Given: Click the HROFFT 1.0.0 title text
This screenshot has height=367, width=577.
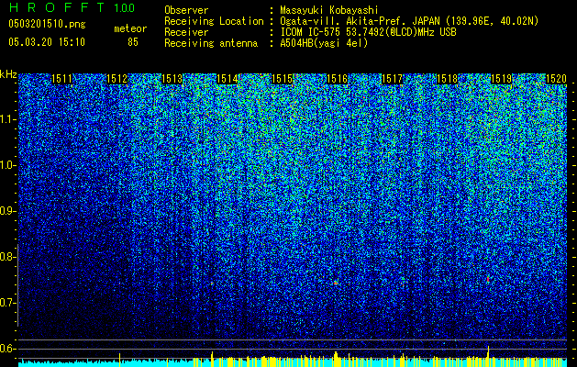Looking at the screenshot, I should point(72,8).
